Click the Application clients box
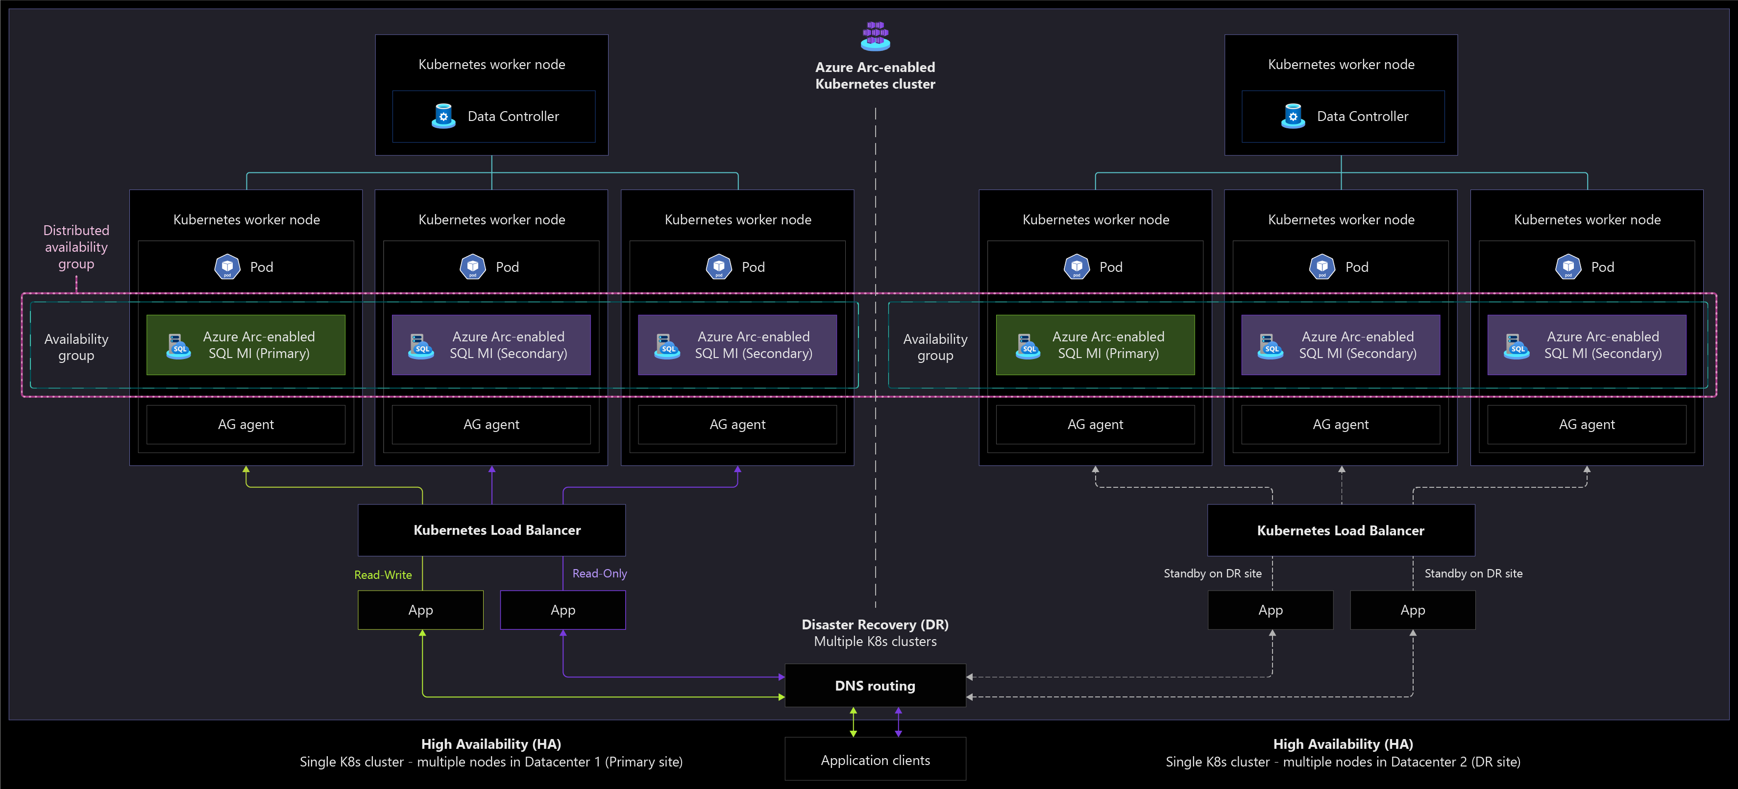This screenshot has width=1738, height=789. point(875,759)
